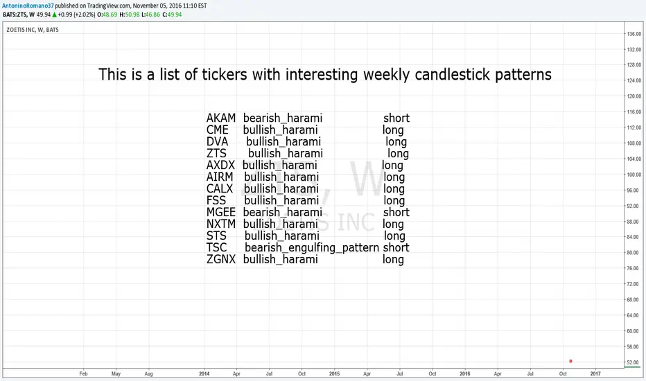
Task: Click the BATS:ZTS, W symbol header
Action: click(19, 15)
